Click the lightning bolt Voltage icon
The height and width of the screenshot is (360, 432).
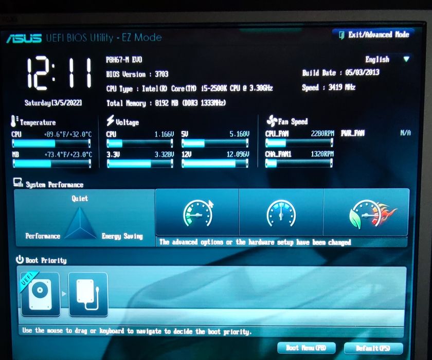coord(111,121)
